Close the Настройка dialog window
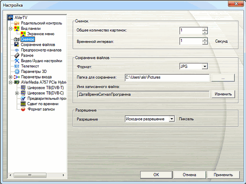This screenshot has width=246, height=184. [x=236, y=3]
